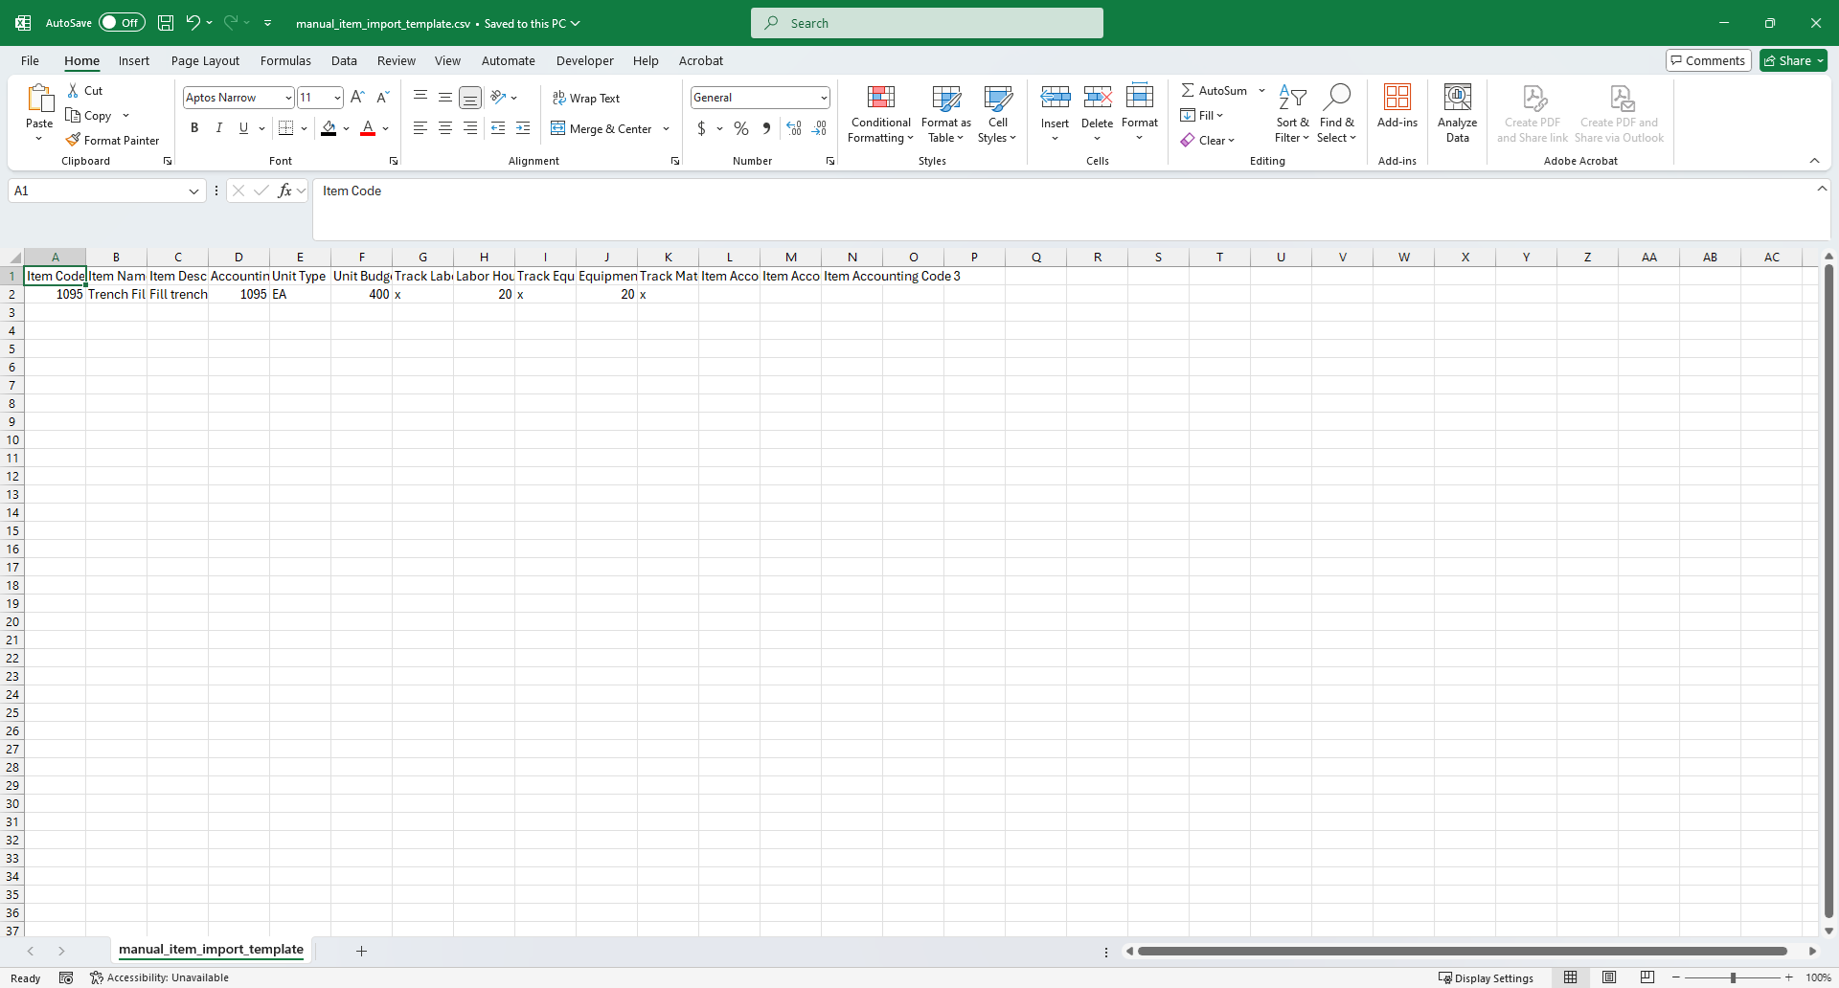Align text to the right
The width and height of the screenshot is (1839, 988).
[470, 127]
